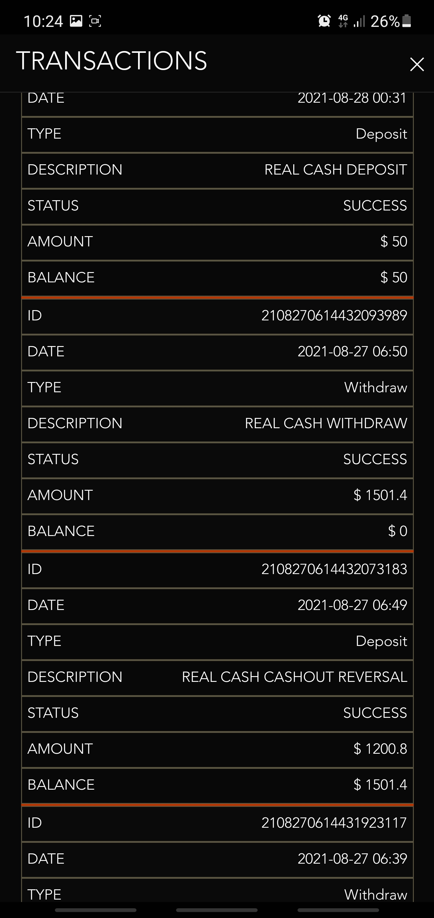Tap the alarm clock status icon
This screenshot has height=918, width=434.
click(324, 21)
